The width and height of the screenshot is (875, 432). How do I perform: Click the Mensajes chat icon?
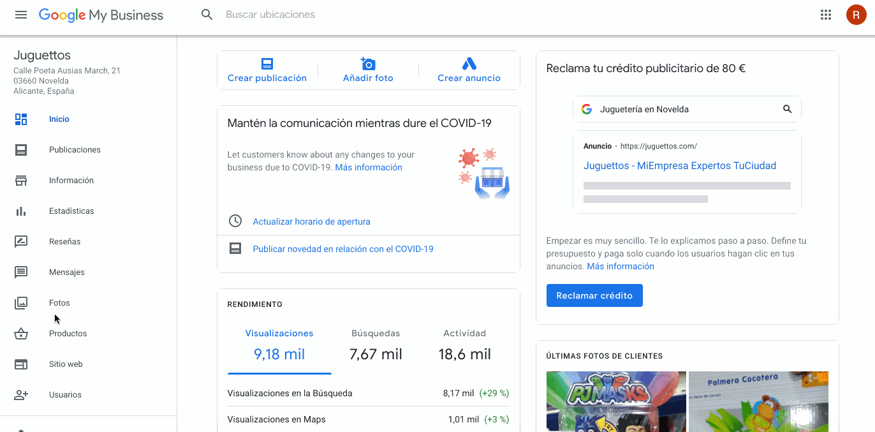click(x=21, y=272)
